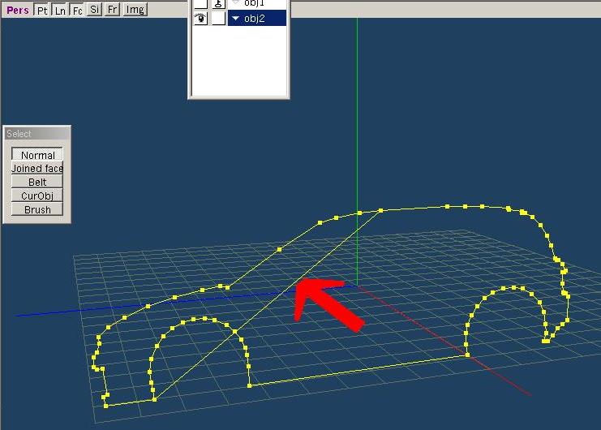
Task: Switch to Belt selection mode
Action: click(37, 183)
